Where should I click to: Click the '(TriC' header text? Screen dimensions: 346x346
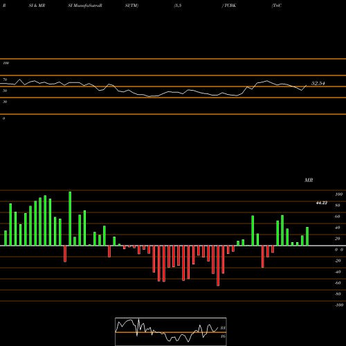pyautogui.click(x=277, y=6)
